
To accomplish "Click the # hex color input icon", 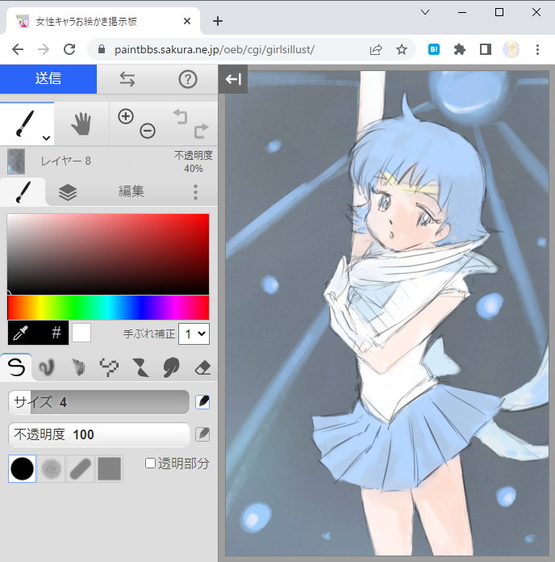I will (56, 333).
